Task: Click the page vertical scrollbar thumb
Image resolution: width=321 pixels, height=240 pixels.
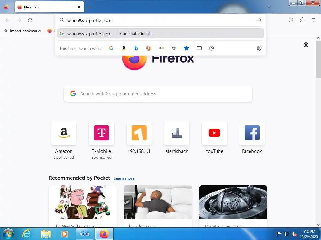Action: pyautogui.click(x=318, y=59)
